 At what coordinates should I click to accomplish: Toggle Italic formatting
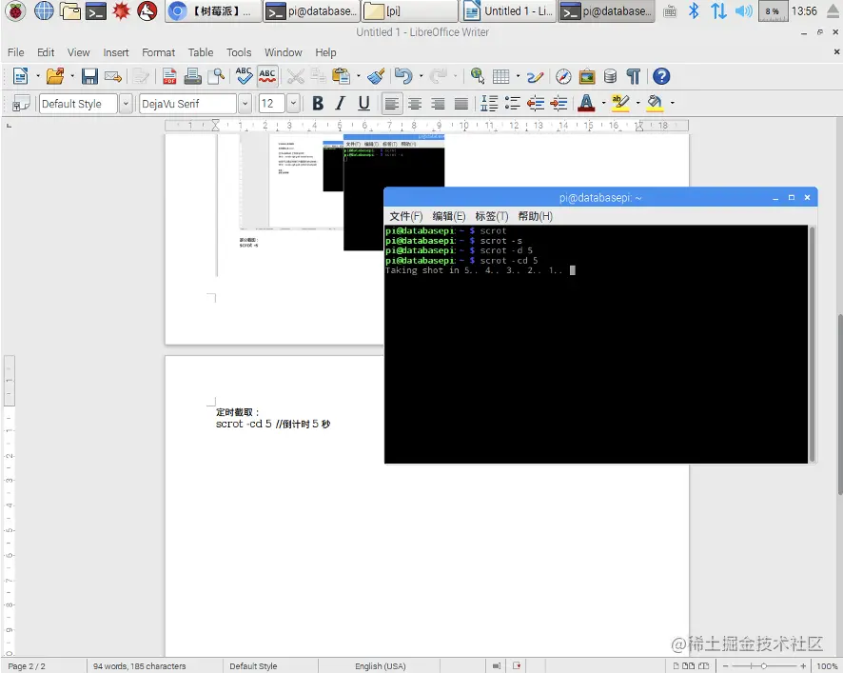tap(341, 104)
